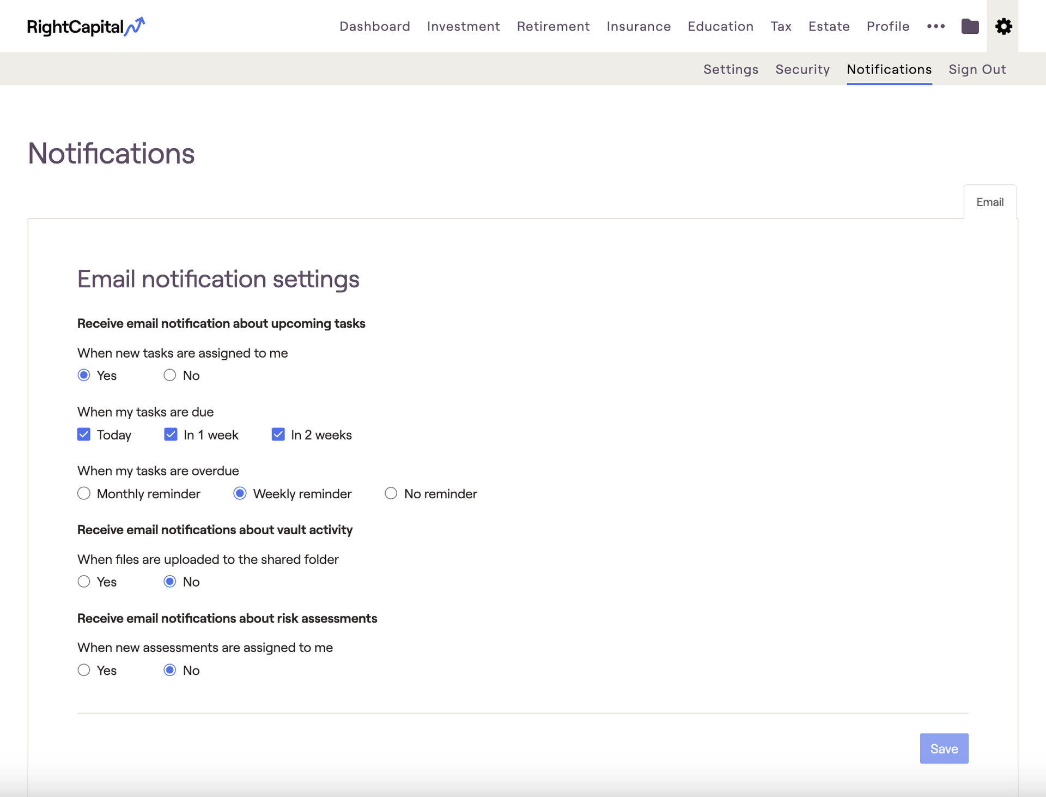Select the Notifications sub-tab

pyautogui.click(x=889, y=69)
